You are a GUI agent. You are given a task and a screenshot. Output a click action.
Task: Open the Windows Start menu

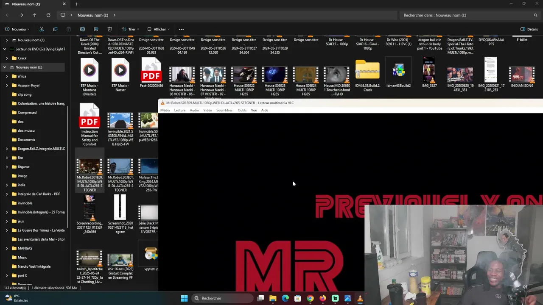[184, 298]
